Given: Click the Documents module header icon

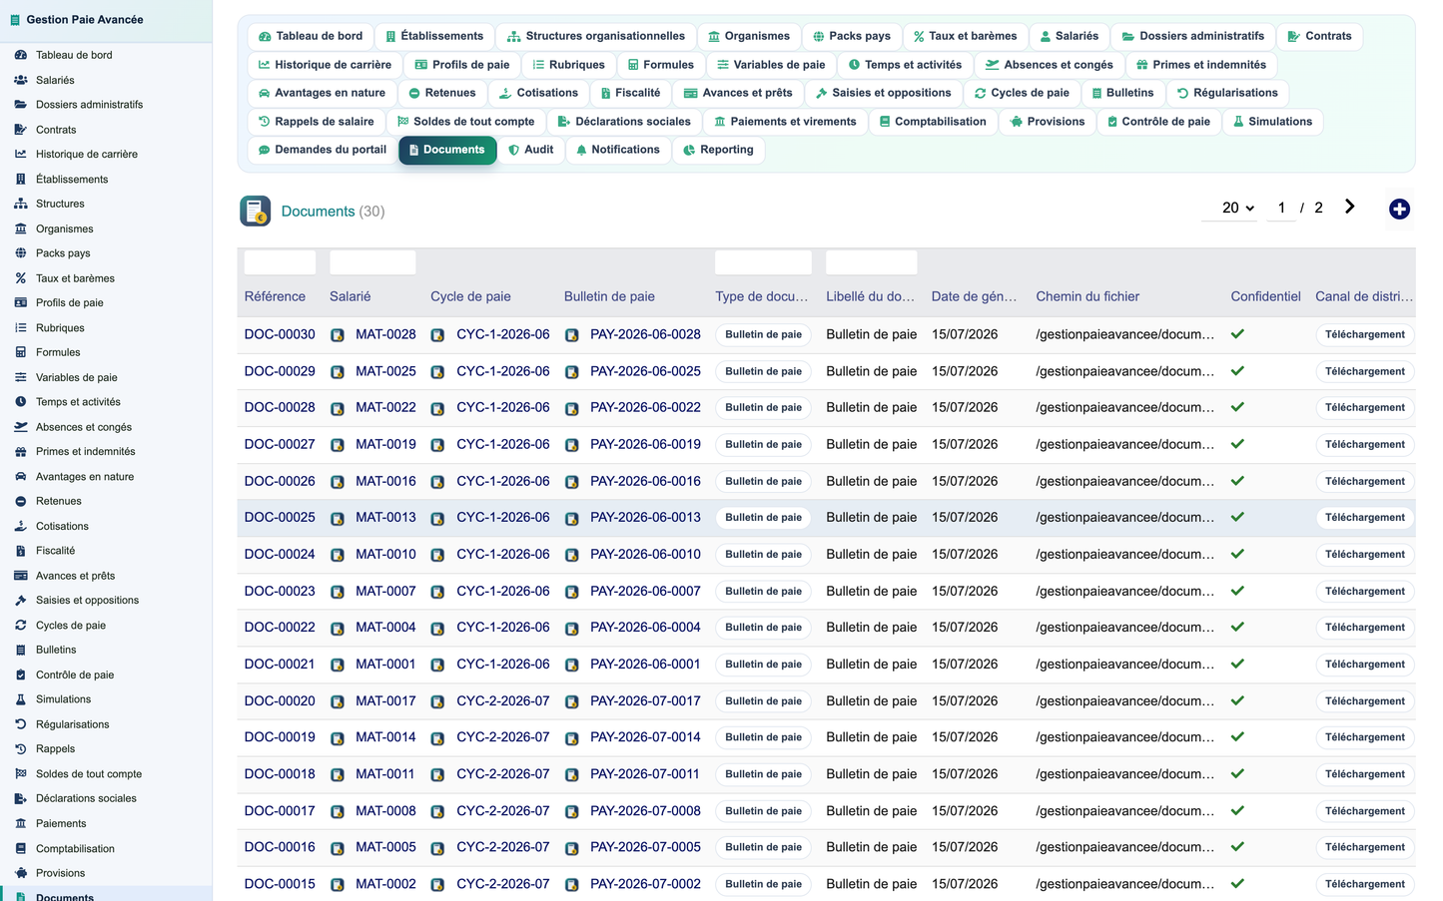Looking at the screenshot, I should pos(256,211).
